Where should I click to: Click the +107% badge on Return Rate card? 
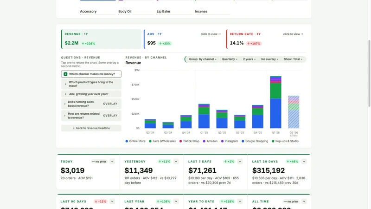coord(254,44)
